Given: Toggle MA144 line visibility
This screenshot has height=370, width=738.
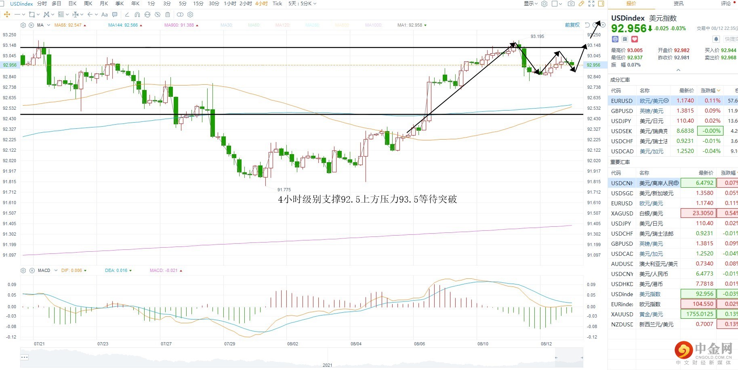Looking at the screenshot, I should (x=123, y=25).
